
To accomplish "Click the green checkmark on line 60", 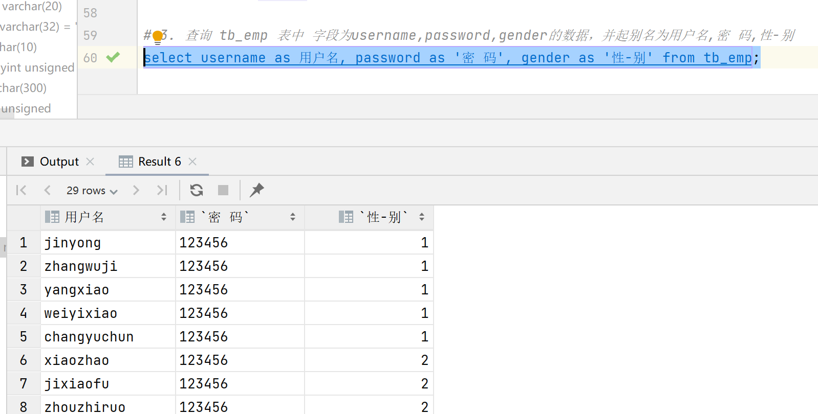I will click(x=113, y=57).
